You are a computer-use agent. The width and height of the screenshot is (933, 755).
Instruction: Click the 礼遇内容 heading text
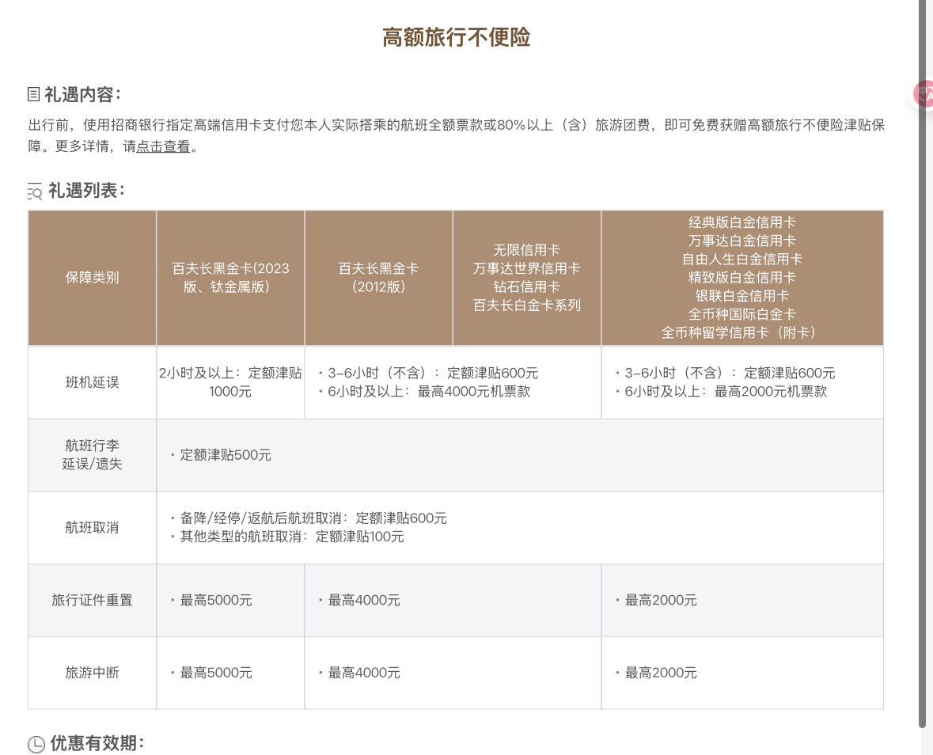[83, 94]
